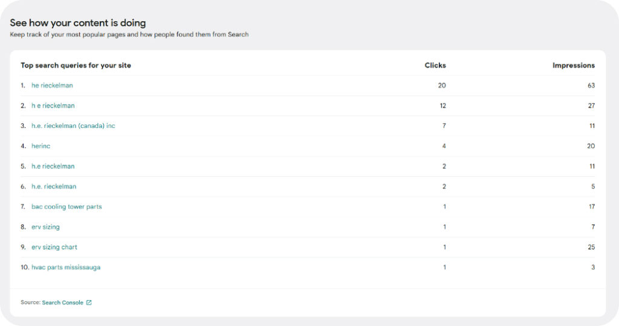Open the Search Console source link
Viewport: 619px width, 326px height.
point(63,302)
